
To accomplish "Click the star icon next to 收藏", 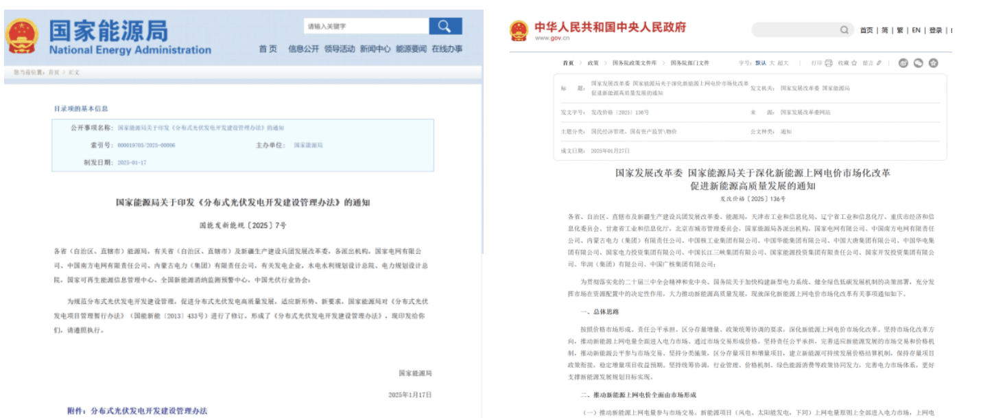I will (x=854, y=62).
